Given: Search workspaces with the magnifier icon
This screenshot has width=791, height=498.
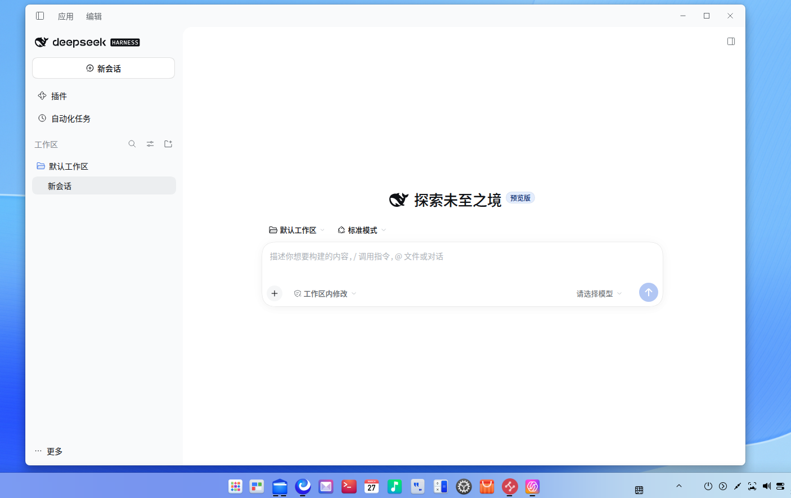Looking at the screenshot, I should (x=132, y=144).
